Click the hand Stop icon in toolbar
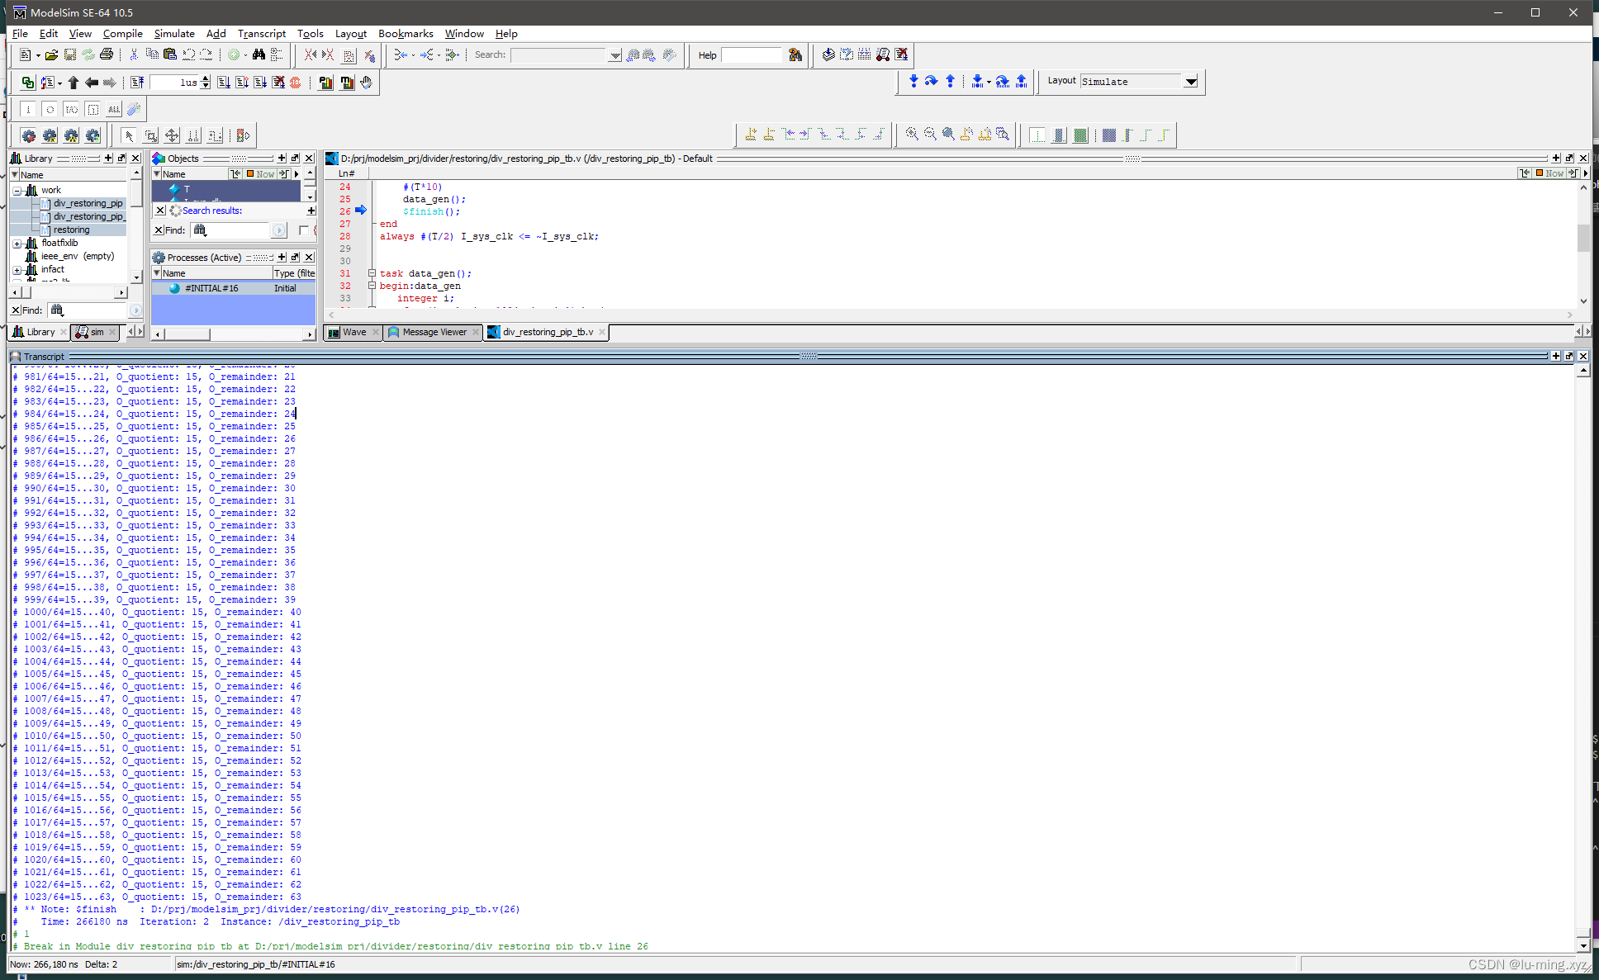The width and height of the screenshot is (1599, 980). point(366,83)
